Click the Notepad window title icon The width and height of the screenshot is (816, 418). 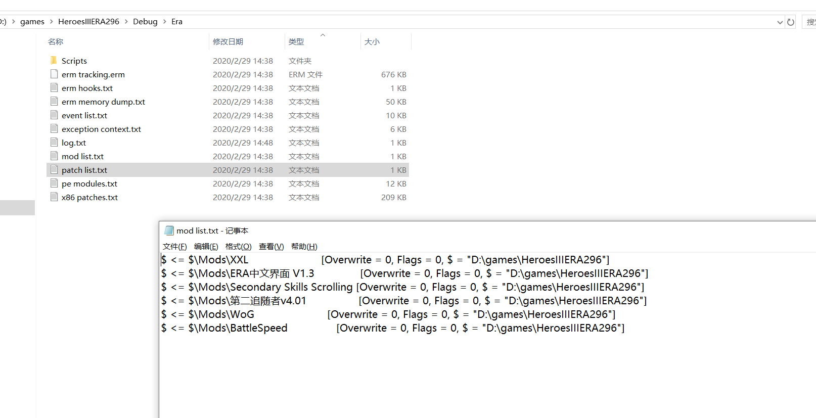click(169, 230)
